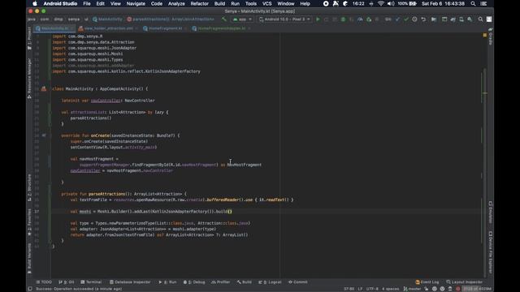Click the master git branch widget

pyautogui.click(x=412, y=289)
